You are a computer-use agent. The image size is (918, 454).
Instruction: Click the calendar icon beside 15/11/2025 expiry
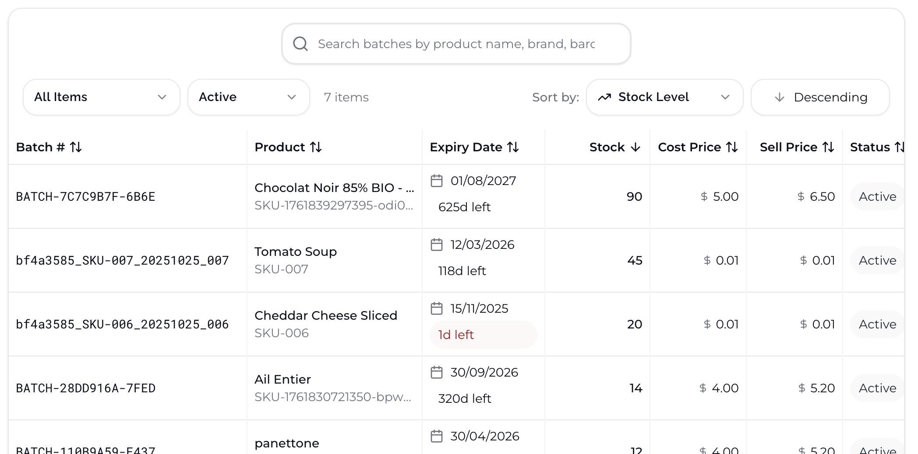pos(437,308)
